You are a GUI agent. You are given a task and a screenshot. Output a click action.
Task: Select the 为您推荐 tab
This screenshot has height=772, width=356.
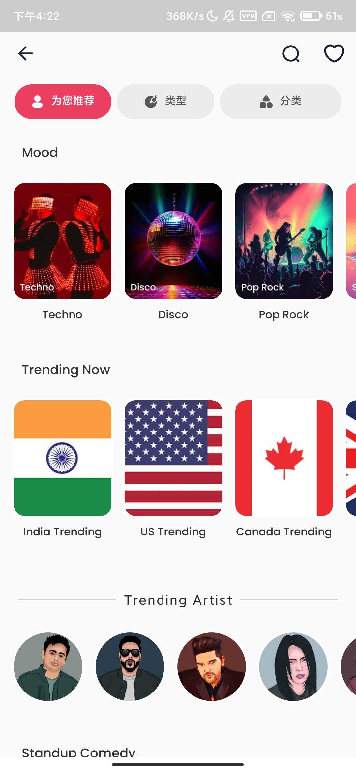[63, 102]
